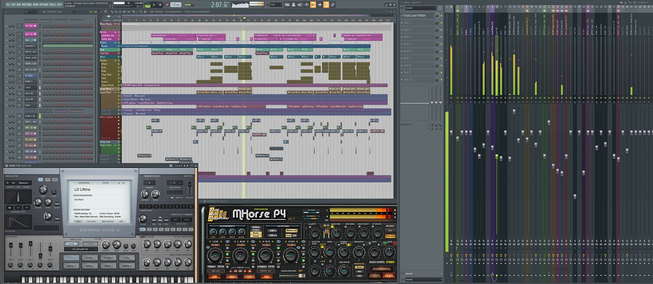This screenshot has width=653, height=284.
Task: Toggle the LOWMID band button in MHorse P4
Action: [232, 276]
